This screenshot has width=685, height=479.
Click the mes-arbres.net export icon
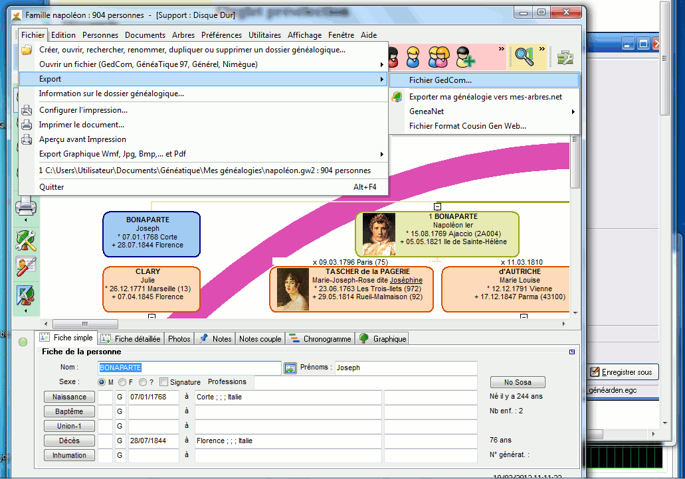(397, 97)
